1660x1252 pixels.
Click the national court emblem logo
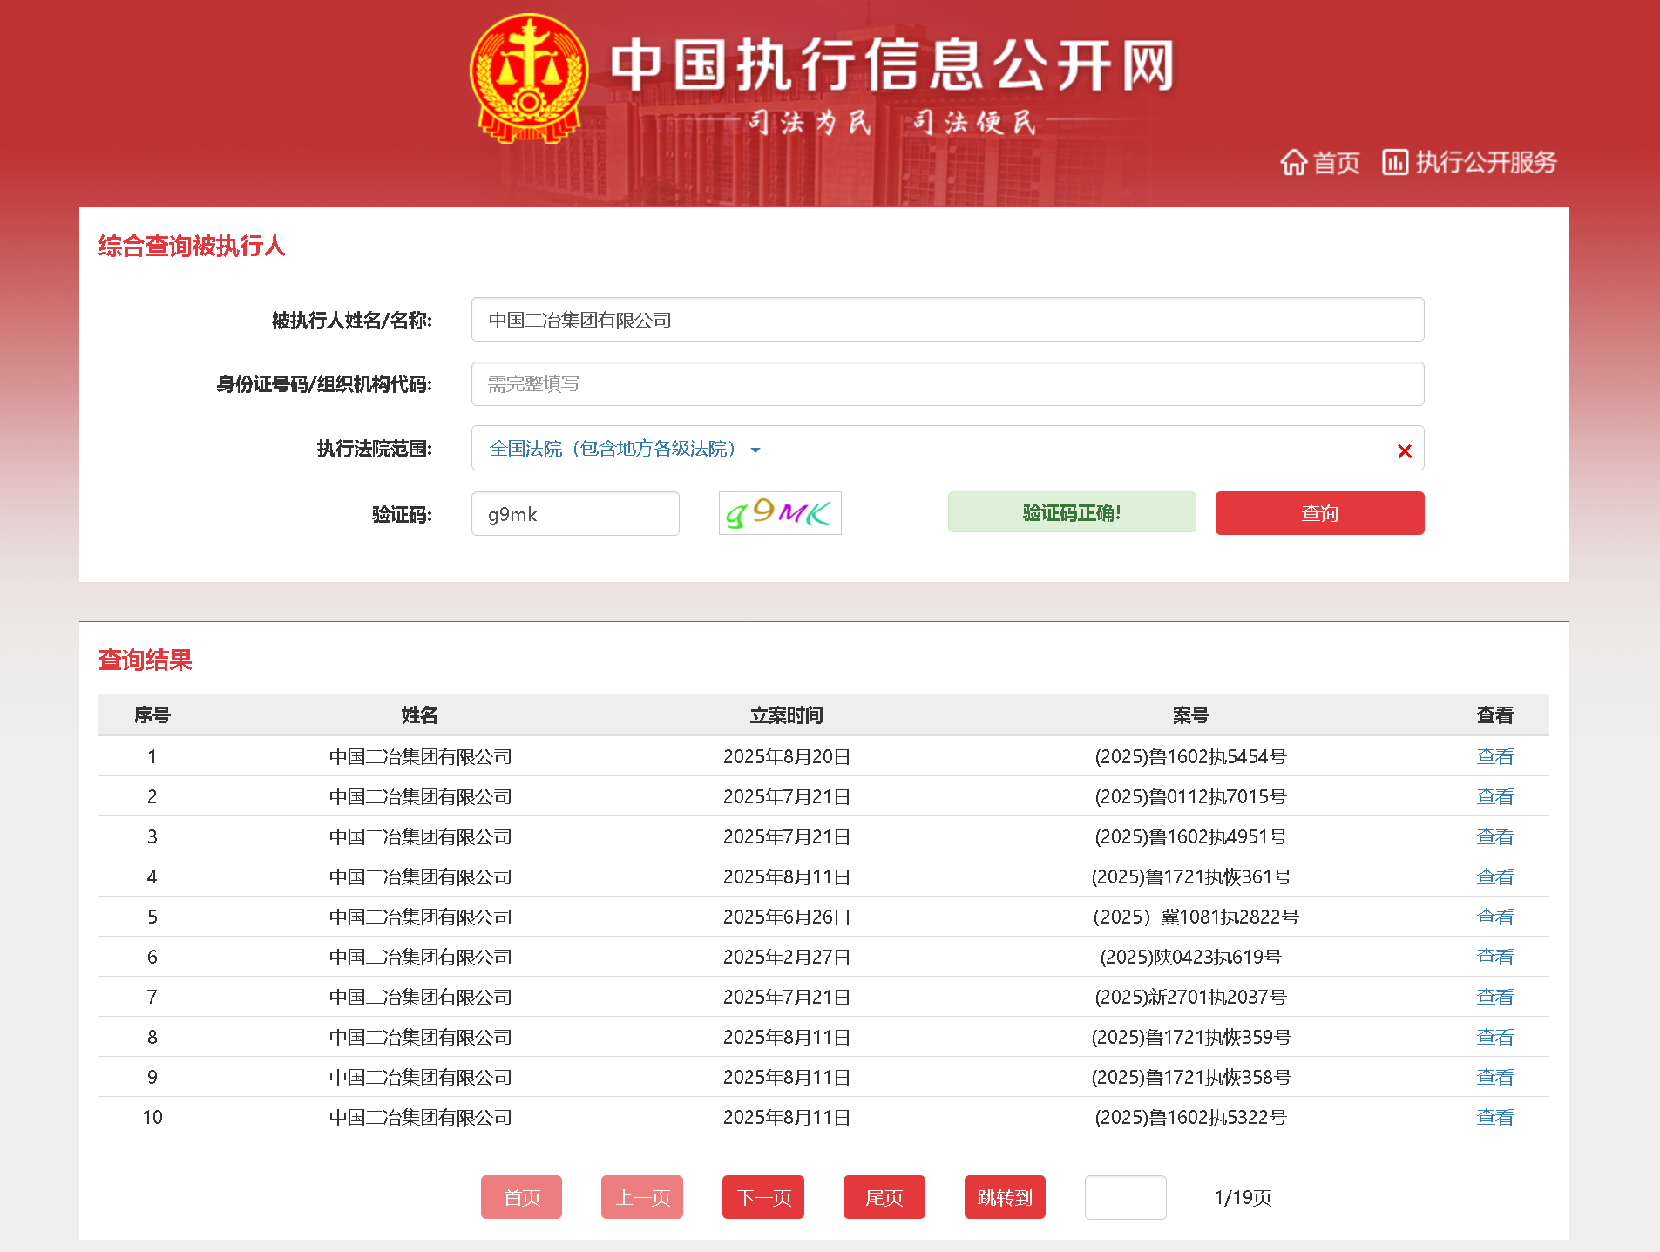pos(528,78)
